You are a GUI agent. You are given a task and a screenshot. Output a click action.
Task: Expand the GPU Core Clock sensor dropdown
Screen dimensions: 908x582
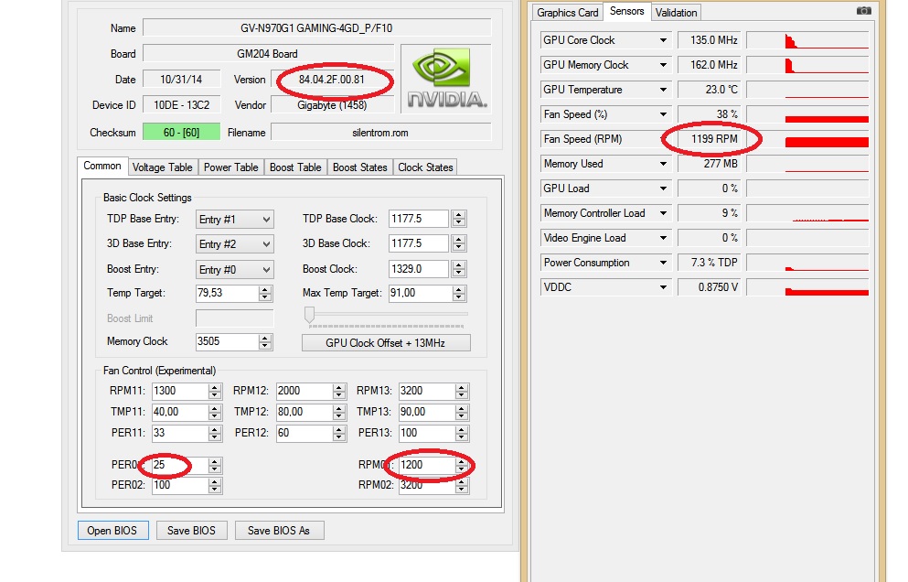(x=663, y=40)
